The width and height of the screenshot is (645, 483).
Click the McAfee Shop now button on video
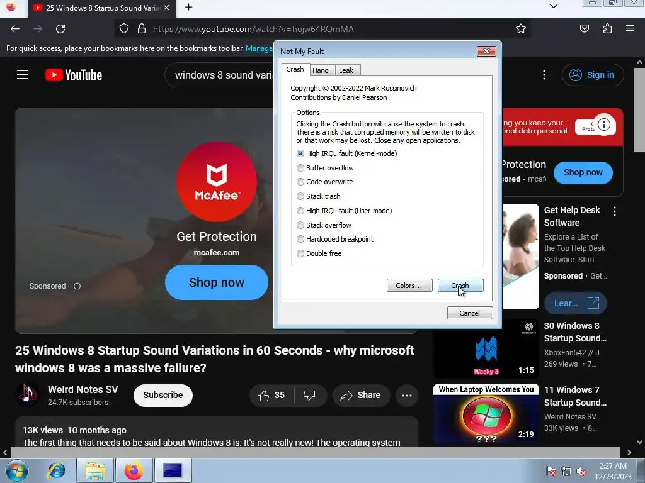pyautogui.click(x=217, y=282)
